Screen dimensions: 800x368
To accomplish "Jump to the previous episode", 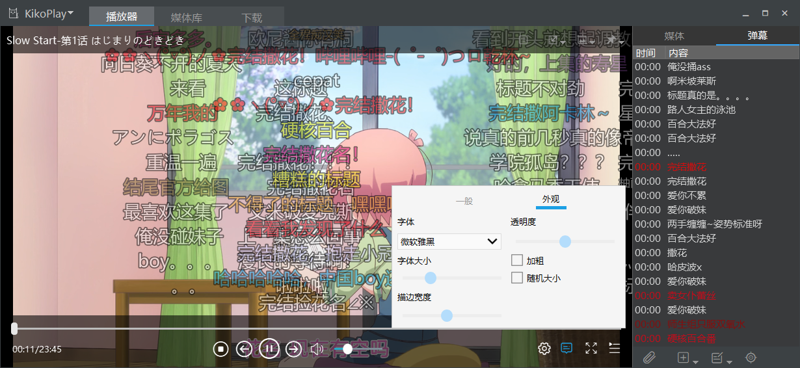I will (x=244, y=349).
